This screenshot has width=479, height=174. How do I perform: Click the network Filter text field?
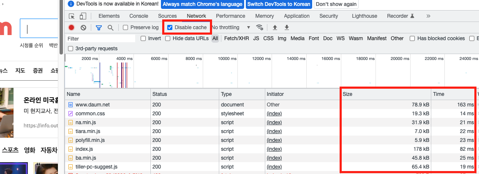coord(101,39)
